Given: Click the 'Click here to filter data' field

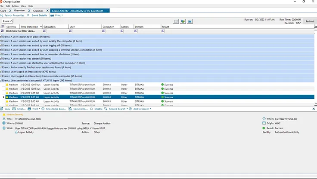Looking at the screenshot, I should coord(21,31).
